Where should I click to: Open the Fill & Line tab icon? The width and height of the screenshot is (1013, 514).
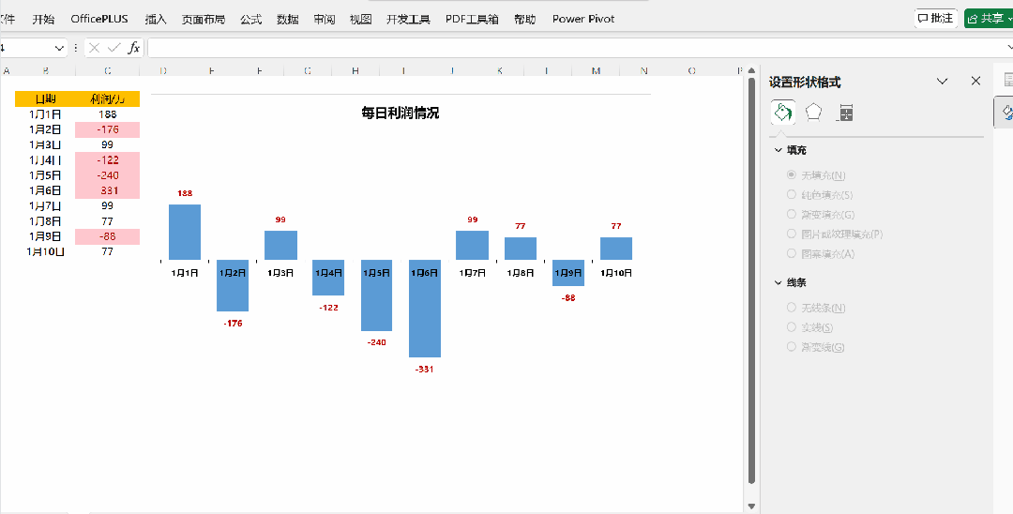pyautogui.click(x=783, y=113)
